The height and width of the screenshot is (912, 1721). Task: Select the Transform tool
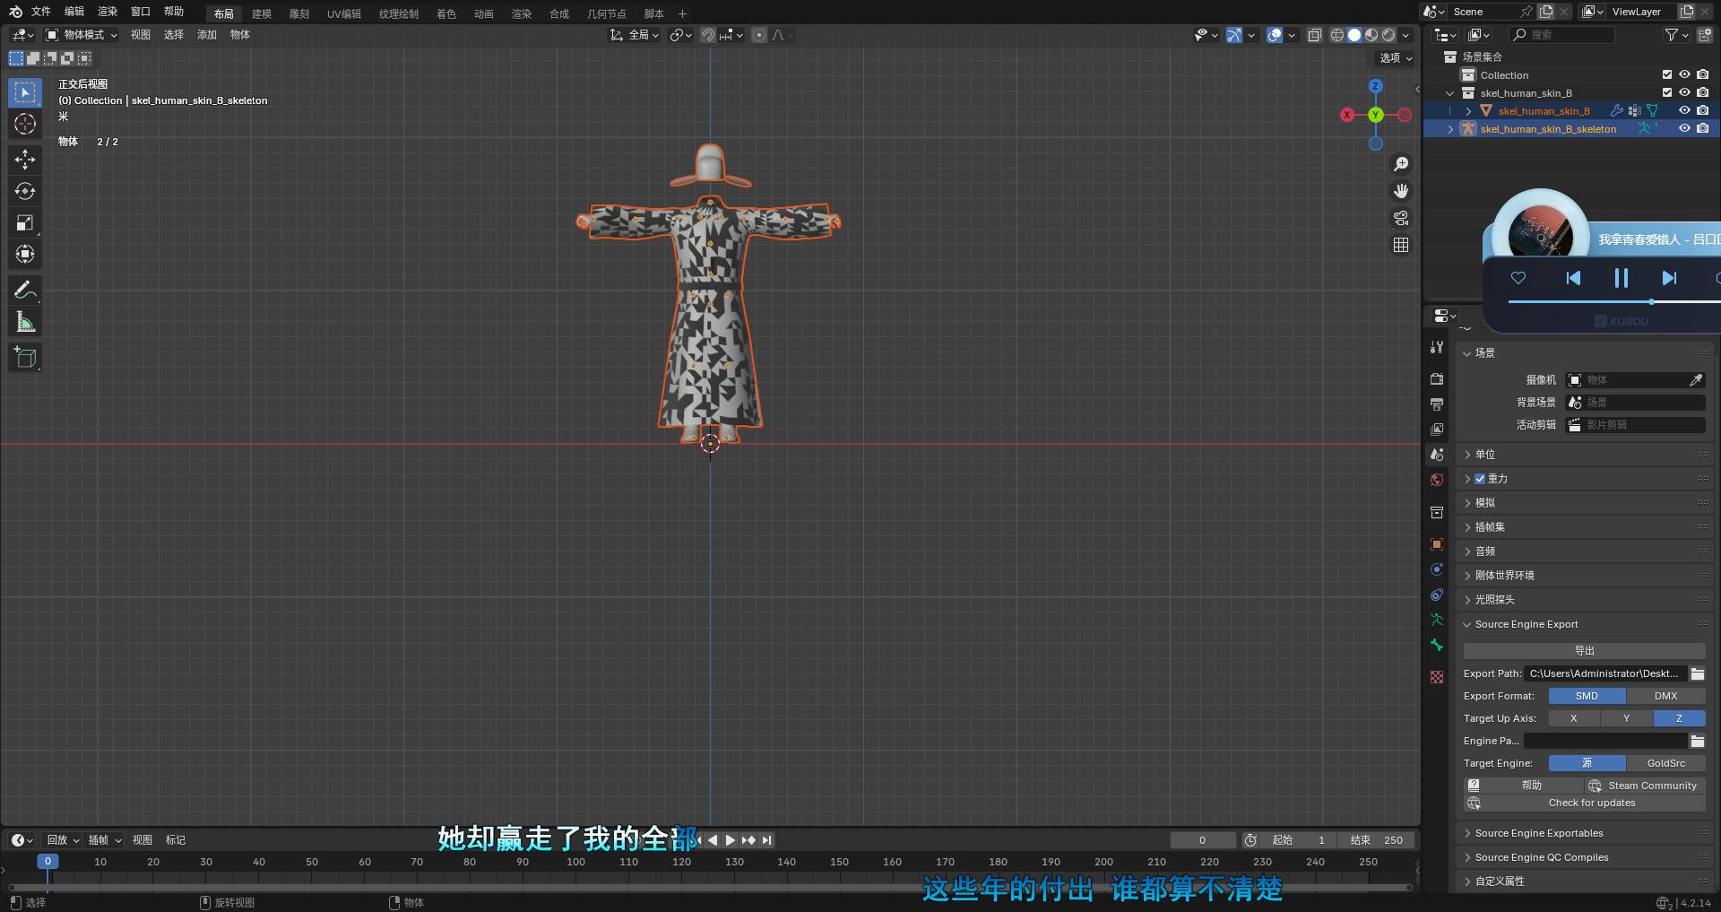click(x=25, y=254)
